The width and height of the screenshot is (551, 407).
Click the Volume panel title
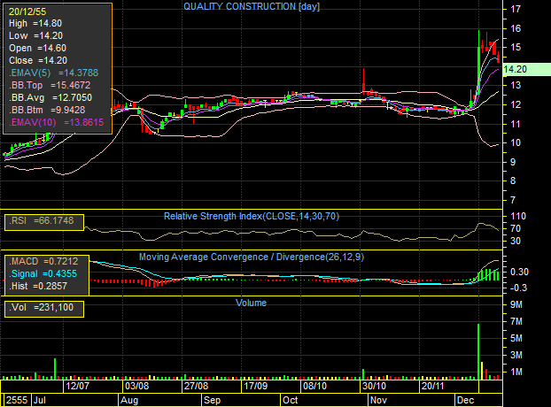251,303
